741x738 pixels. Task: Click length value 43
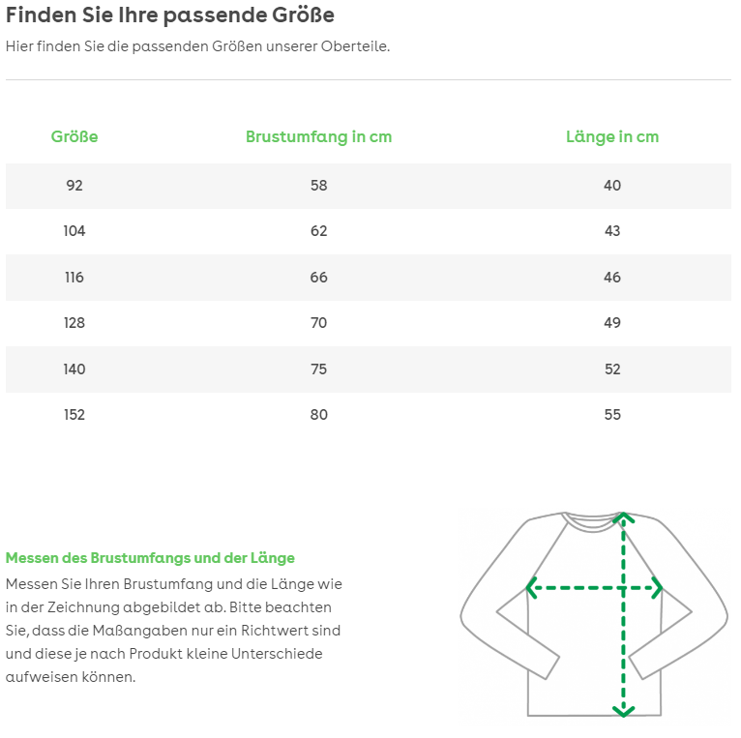(611, 231)
